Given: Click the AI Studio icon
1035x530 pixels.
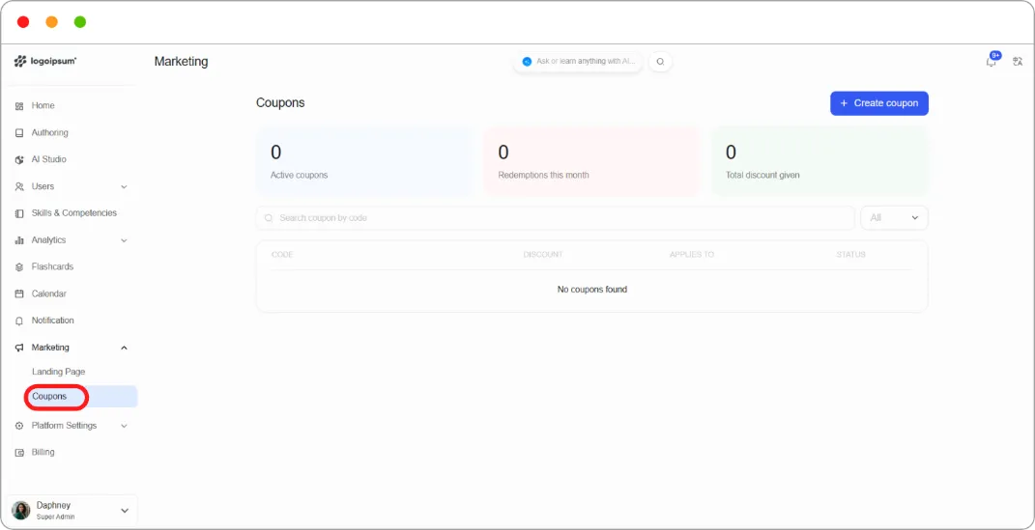Looking at the screenshot, I should 19,159.
